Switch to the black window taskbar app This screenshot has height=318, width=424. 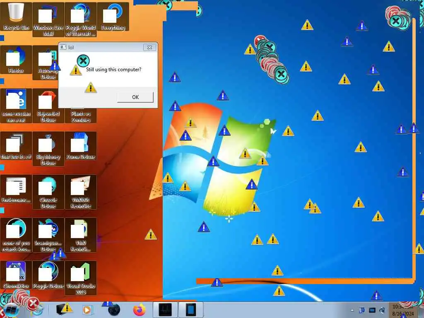[165, 310]
